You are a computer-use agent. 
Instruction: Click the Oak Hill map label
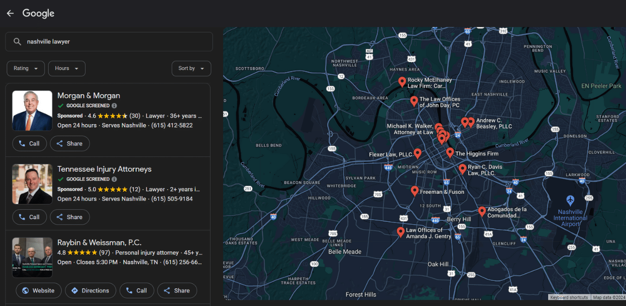[x=438, y=264]
